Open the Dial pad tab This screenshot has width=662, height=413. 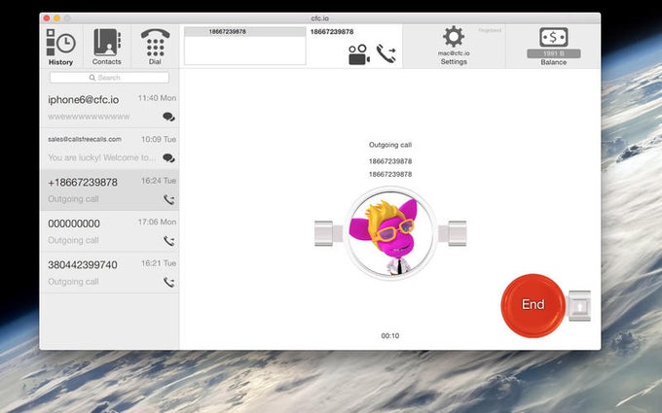pos(155,47)
